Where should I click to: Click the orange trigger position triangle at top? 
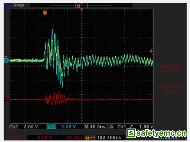coord(82,10)
